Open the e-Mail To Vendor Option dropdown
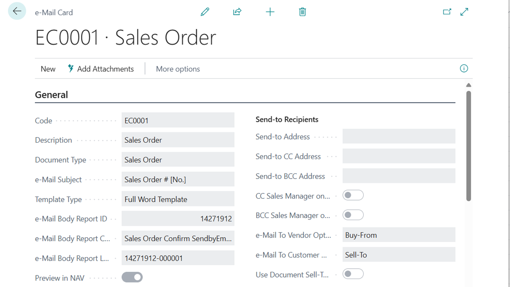The image size is (511, 287). (398, 235)
